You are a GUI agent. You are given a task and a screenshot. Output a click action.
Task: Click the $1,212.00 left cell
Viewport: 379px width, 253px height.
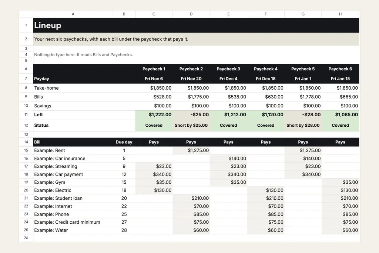tap(228, 115)
